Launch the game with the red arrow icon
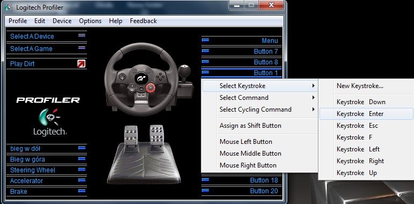This screenshot has height=204, width=414. [81, 63]
